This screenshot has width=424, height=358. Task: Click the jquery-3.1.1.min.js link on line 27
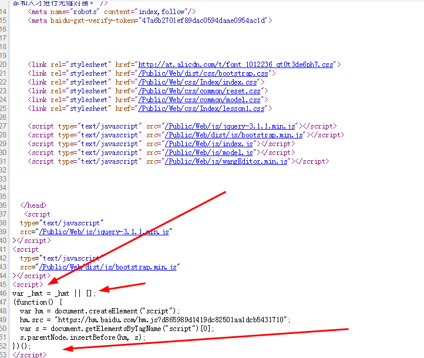(232, 126)
